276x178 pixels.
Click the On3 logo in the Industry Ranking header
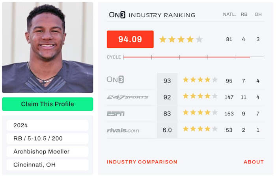tap(117, 15)
